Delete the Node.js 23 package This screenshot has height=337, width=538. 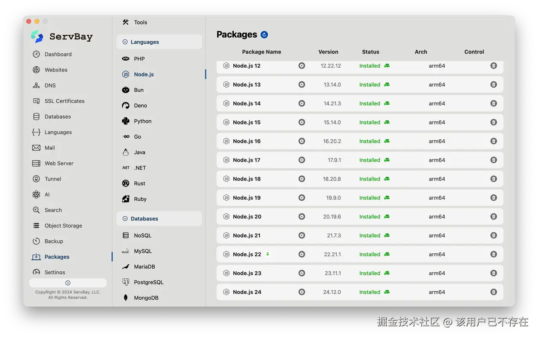point(494,273)
